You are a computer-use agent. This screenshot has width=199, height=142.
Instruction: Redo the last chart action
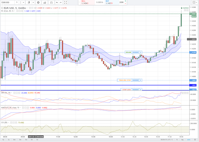[x=61, y=2]
